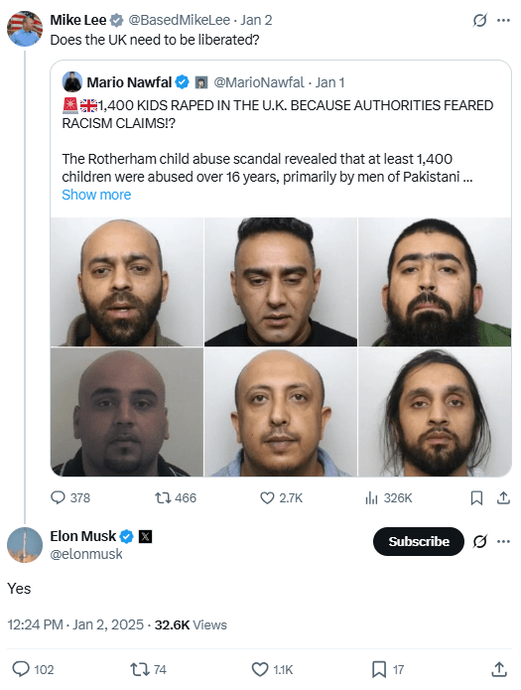Viewport: 521px width, 690px height.
Task: Open more options menu on Mike Lee's tweet
Action: [503, 20]
